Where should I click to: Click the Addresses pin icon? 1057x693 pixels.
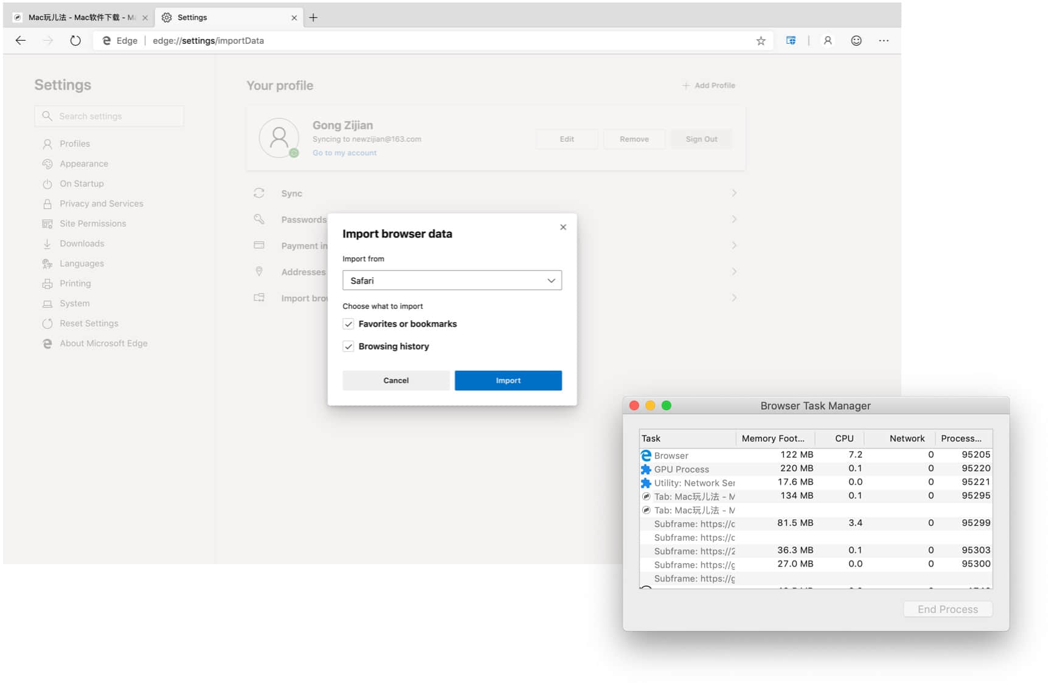click(259, 271)
